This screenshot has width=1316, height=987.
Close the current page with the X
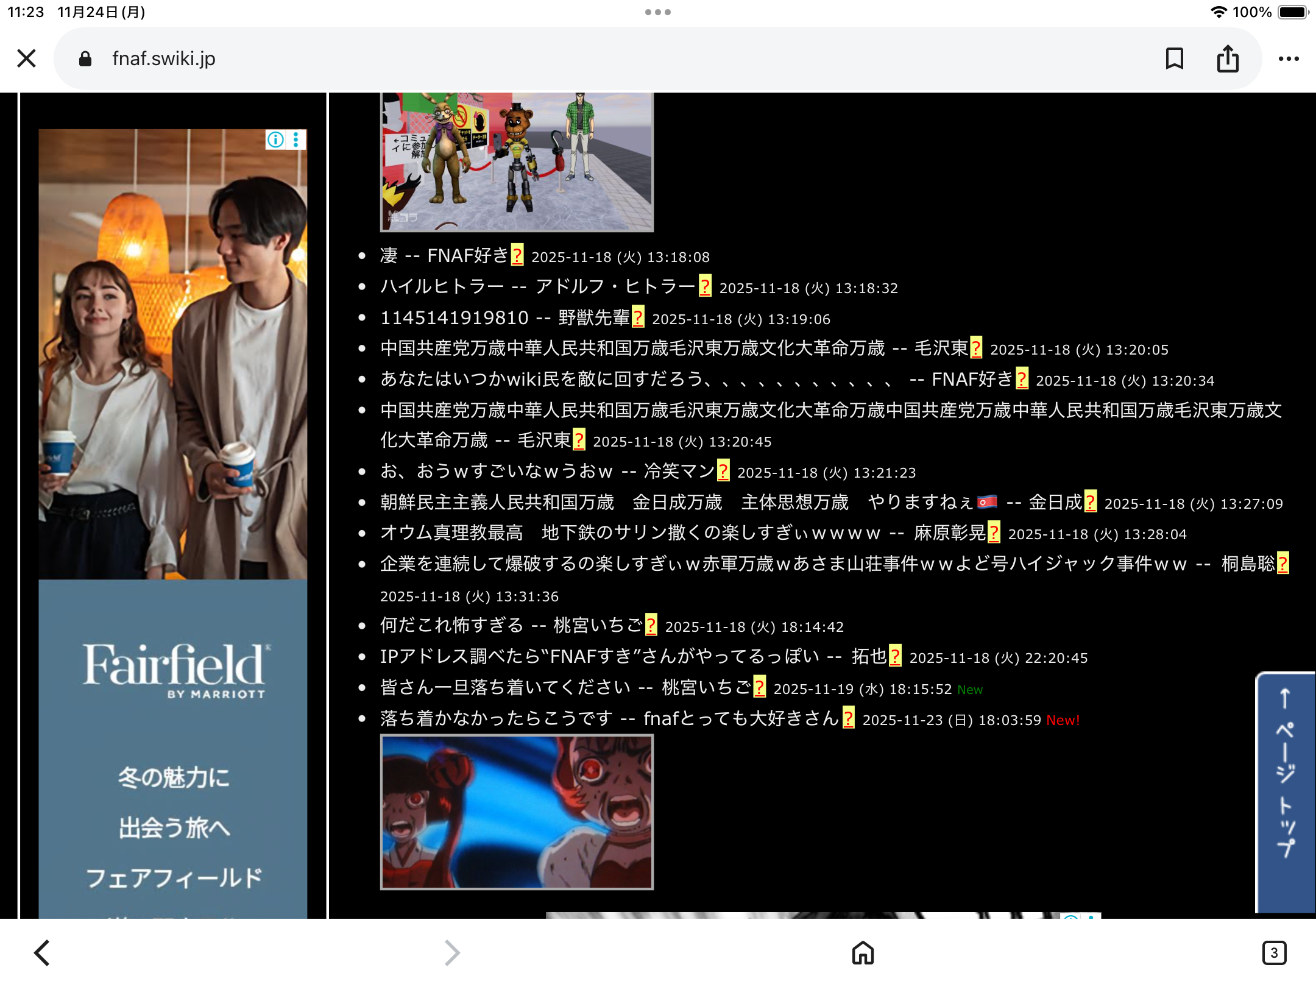27,58
